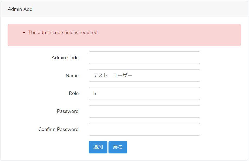Click the Role field label
The image size is (249, 161).
pyautogui.click(x=74, y=93)
